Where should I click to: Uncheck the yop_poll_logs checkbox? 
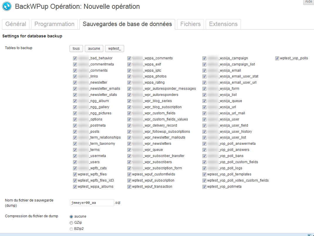pos(204,168)
